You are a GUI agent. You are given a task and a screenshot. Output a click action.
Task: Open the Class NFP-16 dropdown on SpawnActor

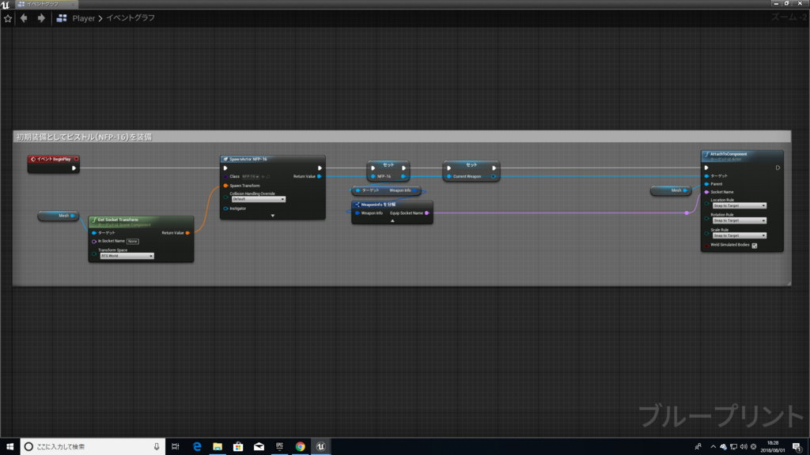pos(251,176)
